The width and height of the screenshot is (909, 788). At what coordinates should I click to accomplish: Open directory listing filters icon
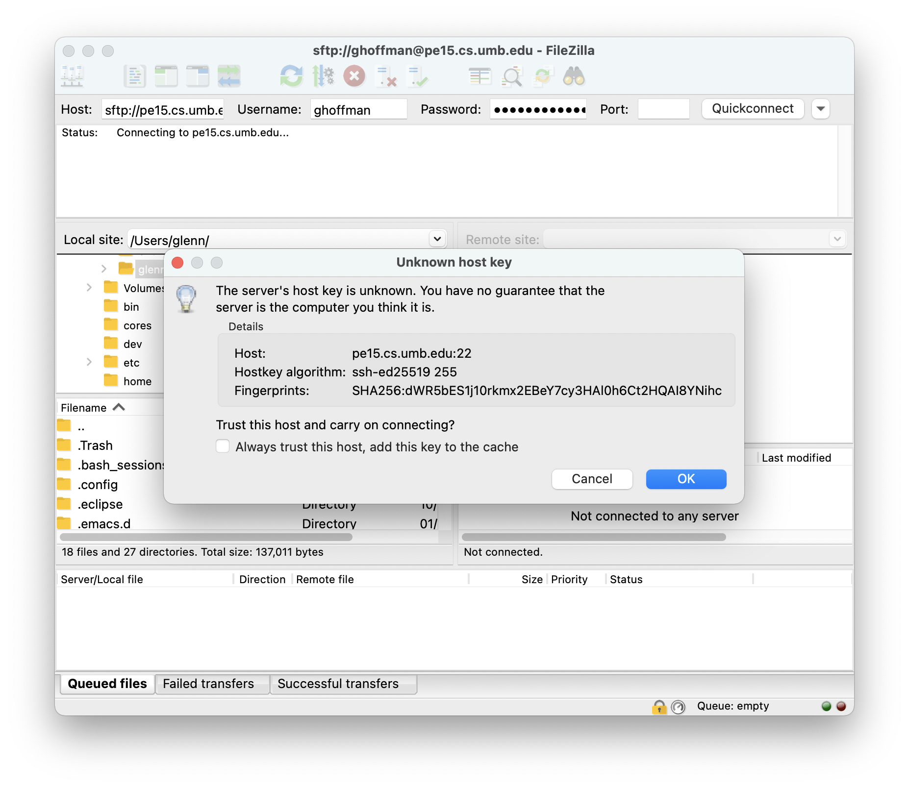pos(480,76)
